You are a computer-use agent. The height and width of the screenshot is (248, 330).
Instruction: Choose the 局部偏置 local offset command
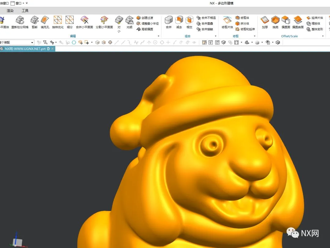pyautogui.click(x=145, y=29)
